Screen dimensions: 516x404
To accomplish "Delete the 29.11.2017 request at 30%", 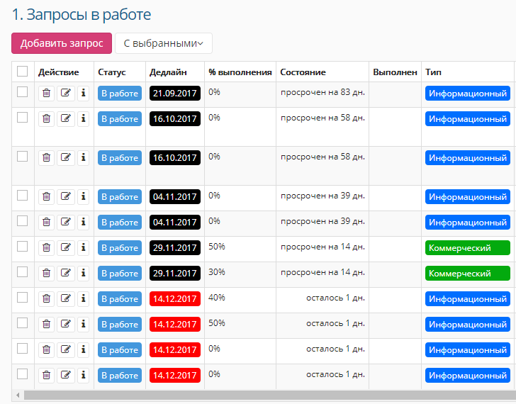I will [x=46, y=274].
